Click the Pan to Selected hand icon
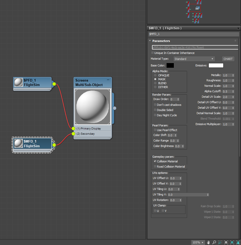 (238, 242)
